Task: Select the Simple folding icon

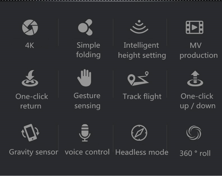Action: tap(85, 27)
